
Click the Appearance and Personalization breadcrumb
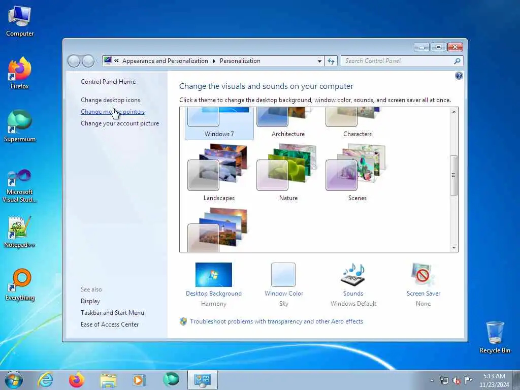click(x=165, y=61)
